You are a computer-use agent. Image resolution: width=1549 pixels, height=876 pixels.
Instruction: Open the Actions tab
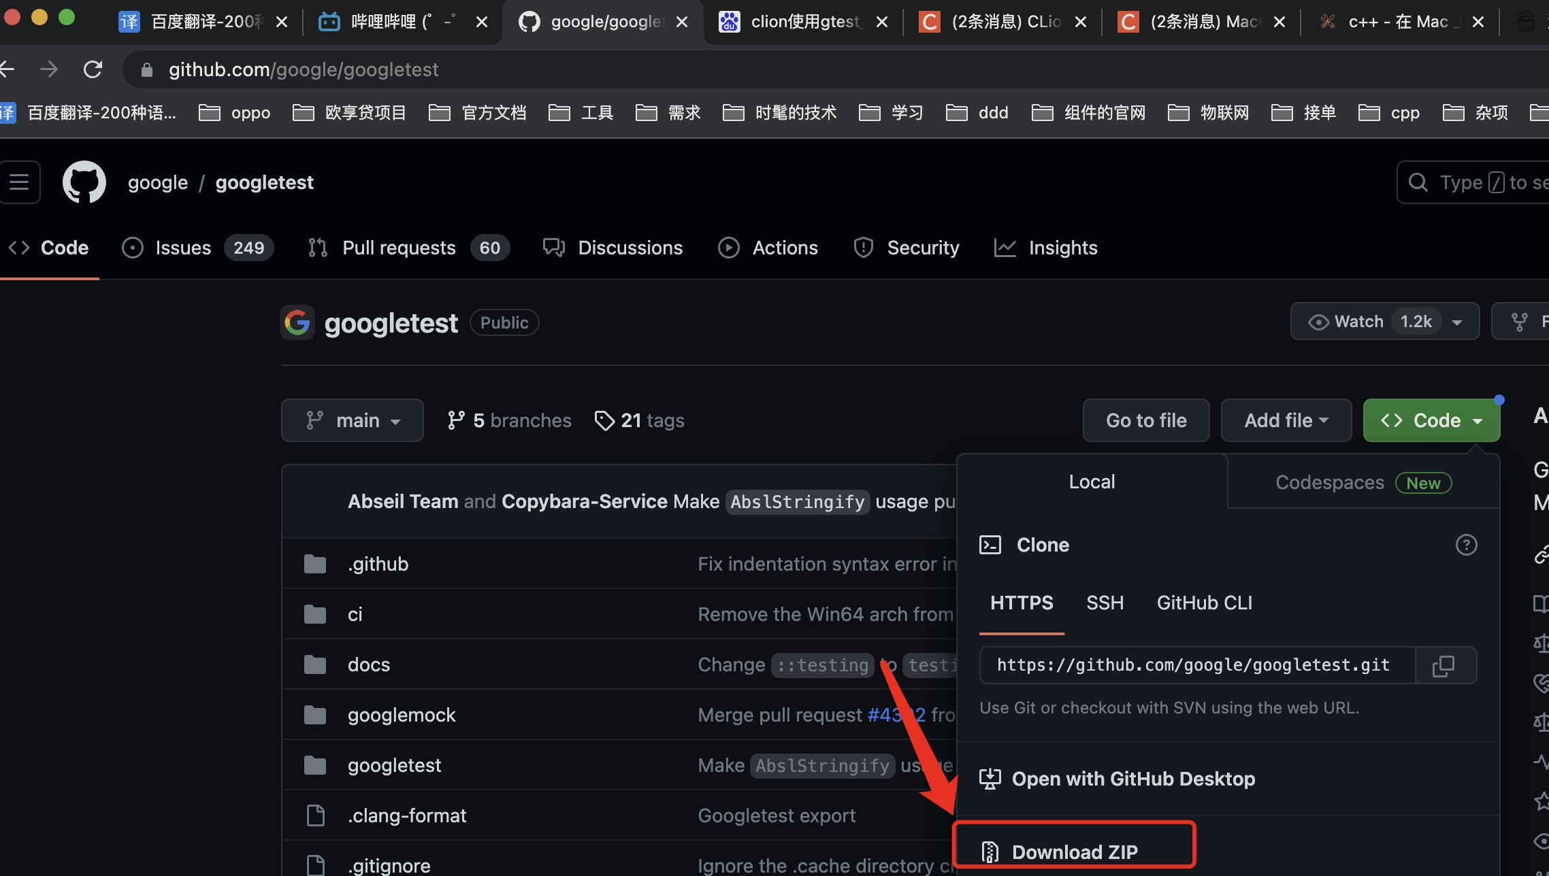click(x=768, y=248)
